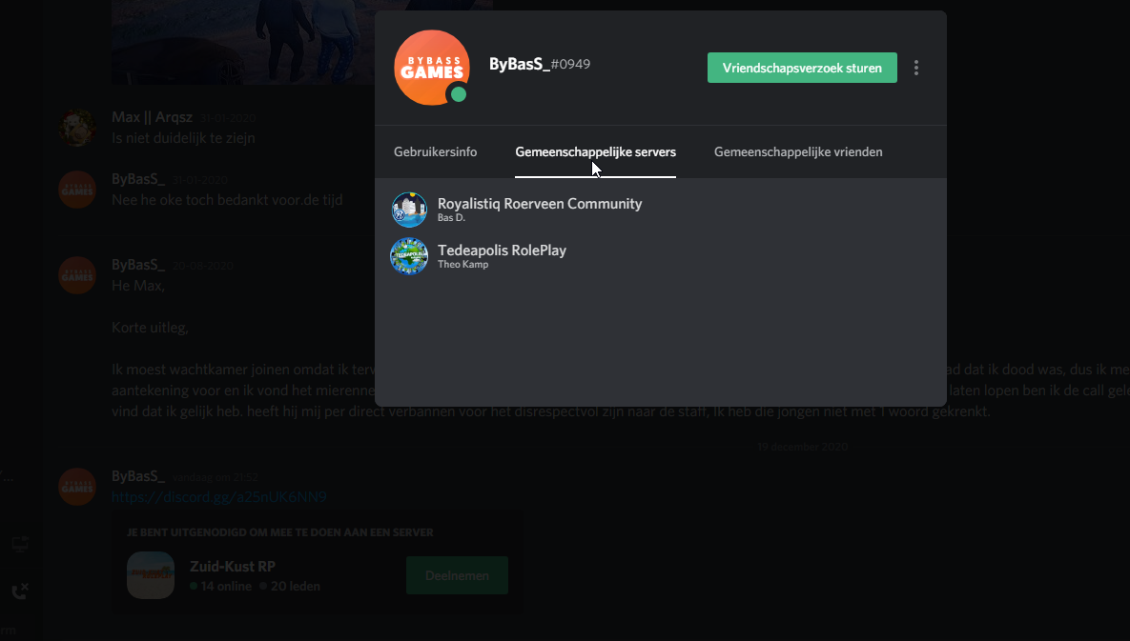
Task: Click the large ByBass Games profile avatar
Action: coord(431,67)
